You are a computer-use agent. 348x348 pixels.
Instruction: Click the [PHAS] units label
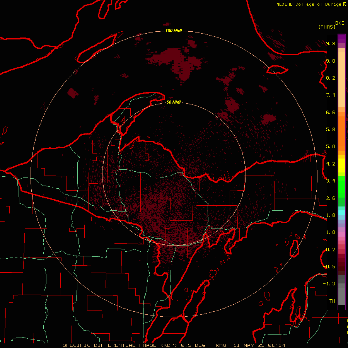tap(327, 27)
